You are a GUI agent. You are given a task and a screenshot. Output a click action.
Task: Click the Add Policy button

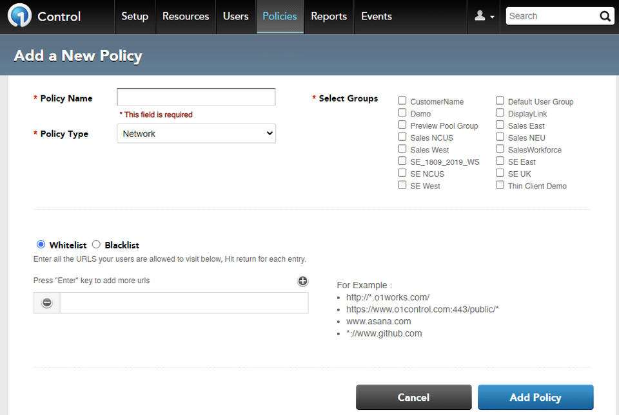535,397
